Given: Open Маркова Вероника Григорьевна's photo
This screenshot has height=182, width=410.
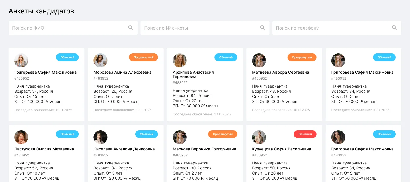Looking at the screenshot, I should [180, 137].
